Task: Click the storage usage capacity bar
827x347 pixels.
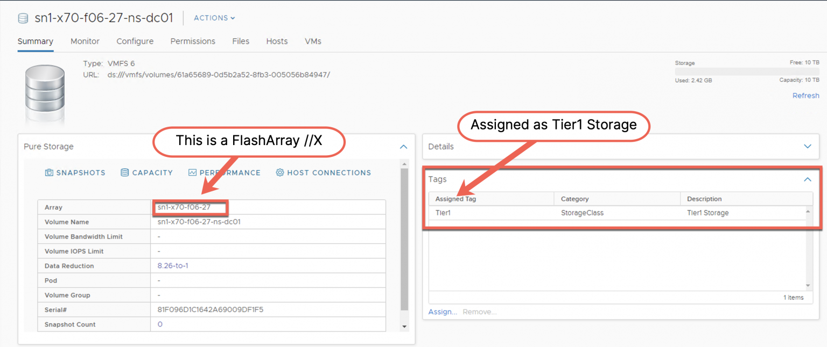Action: tap(747, 71)
